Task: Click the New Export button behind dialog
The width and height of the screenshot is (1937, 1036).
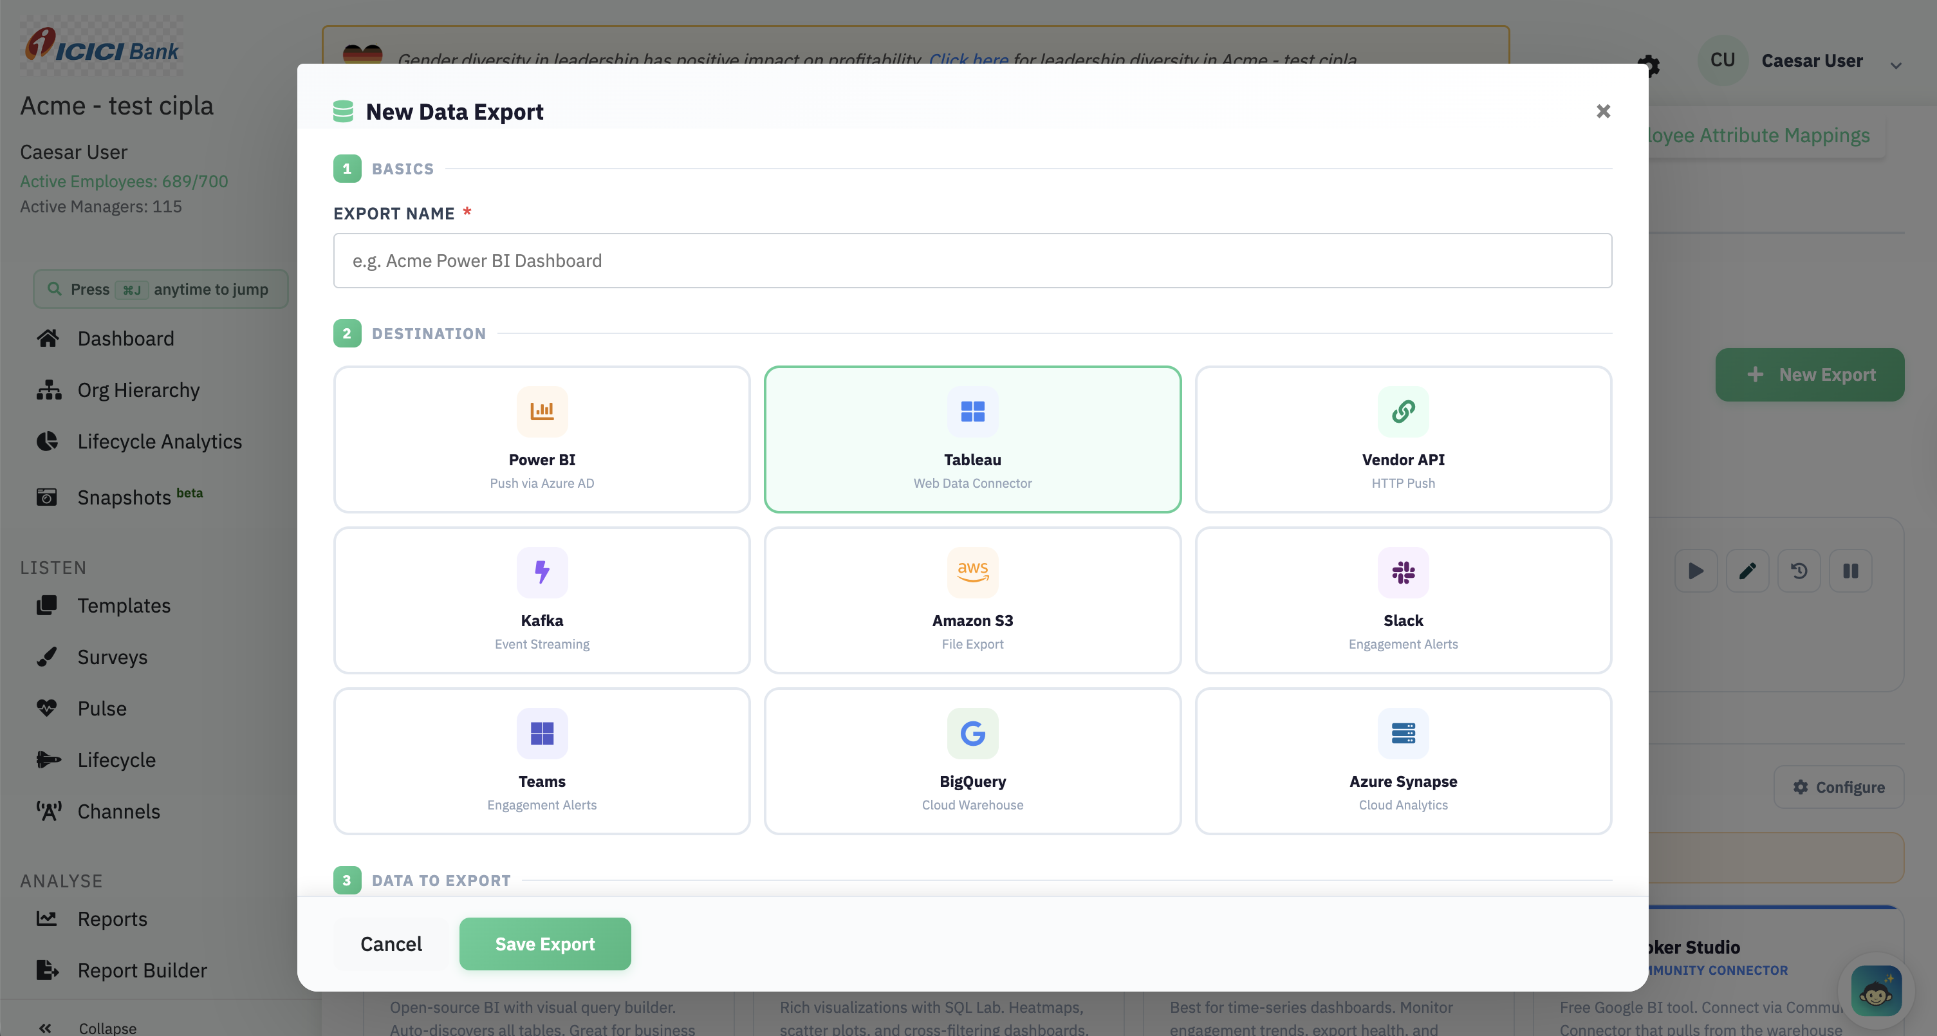Action: click(x=1809, y=375)
